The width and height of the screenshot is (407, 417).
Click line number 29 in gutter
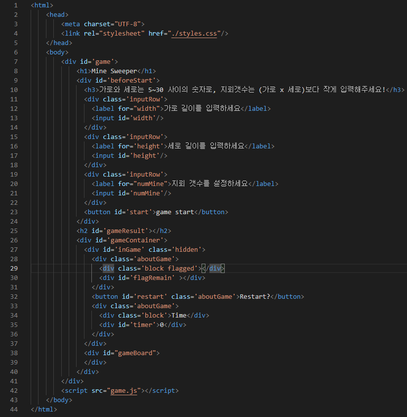pyautogui.click(x=14, y=268)
